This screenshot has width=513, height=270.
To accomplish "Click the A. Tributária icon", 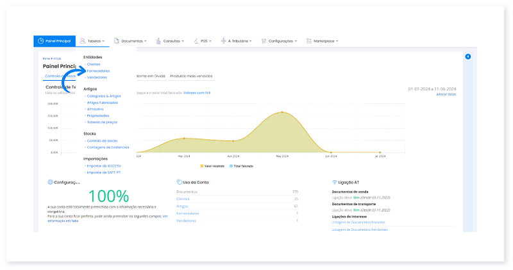I will click(222, 41).
